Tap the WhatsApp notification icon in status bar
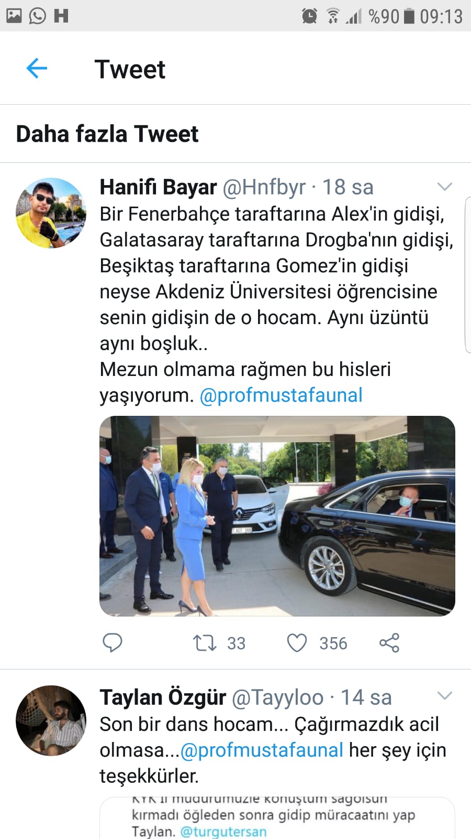This screenshot has height=839, width=471. [x=37, y=16]
